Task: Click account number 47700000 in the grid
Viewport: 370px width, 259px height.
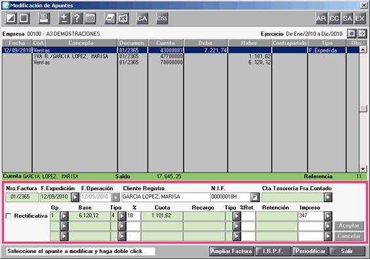Action: coord(171,56)
